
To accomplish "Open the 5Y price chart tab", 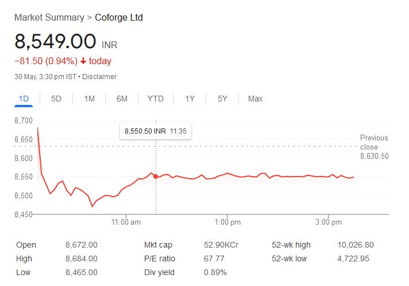I will [222, 99].
